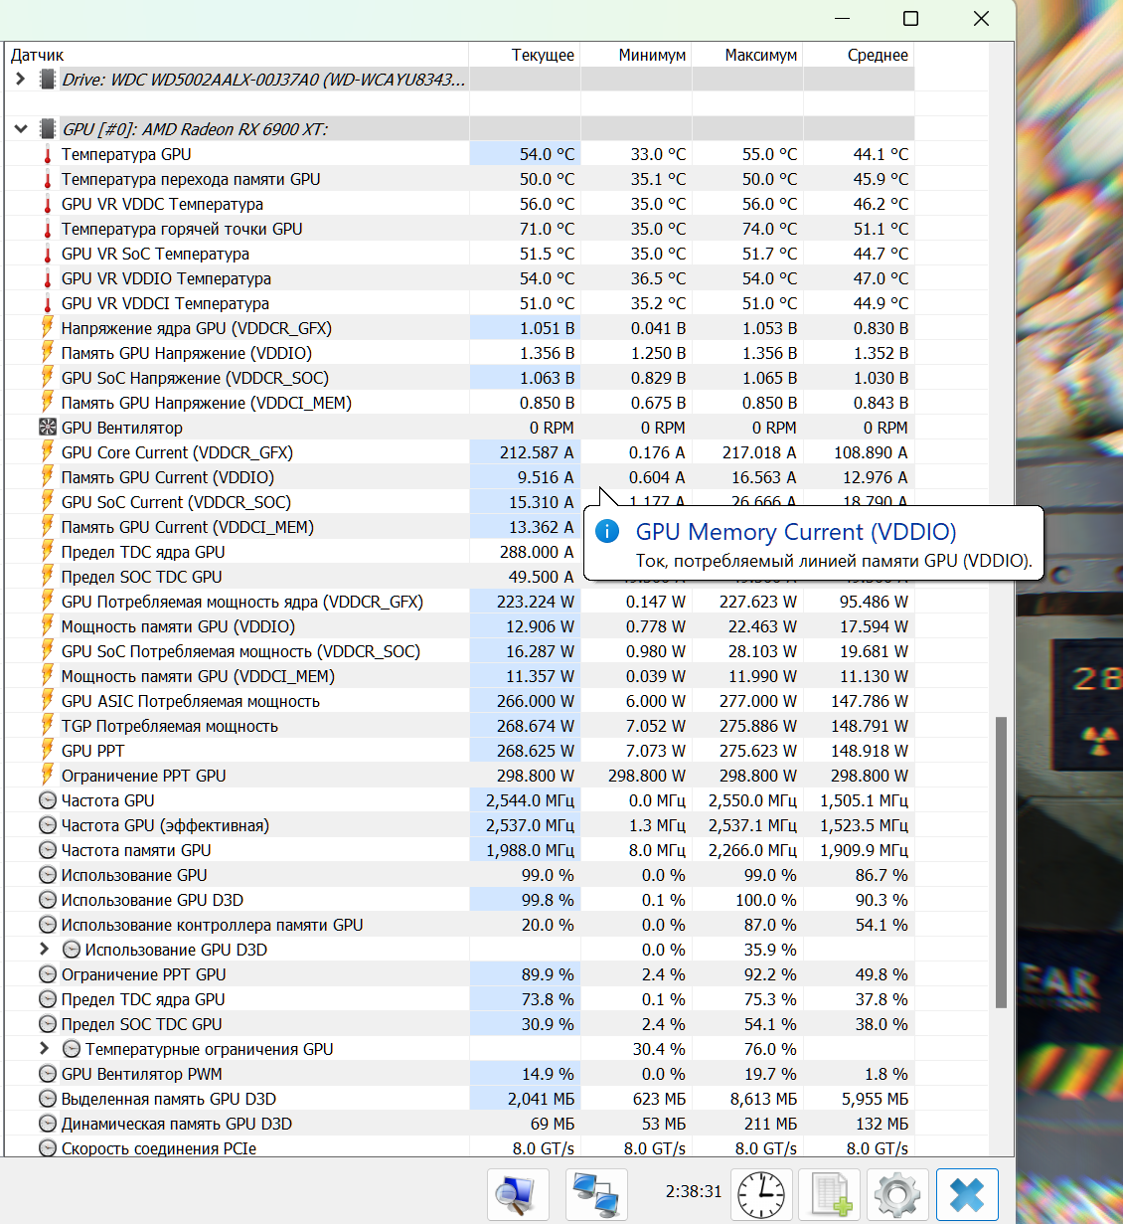
Task: Collapse the GPU [#0] AMD Radeon group
Action: tap(20, 128)
